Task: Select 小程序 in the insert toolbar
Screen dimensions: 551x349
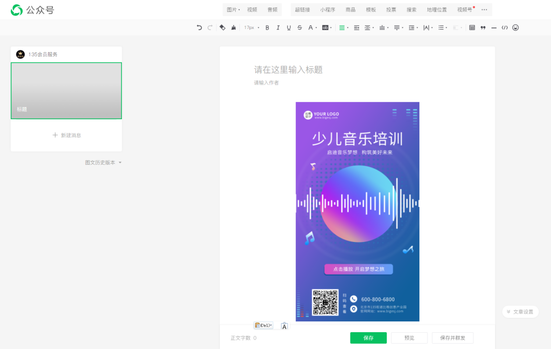Action: [x=328, y=10]
